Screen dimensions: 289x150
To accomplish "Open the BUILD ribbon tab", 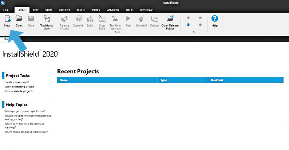I will click(81, 10).
